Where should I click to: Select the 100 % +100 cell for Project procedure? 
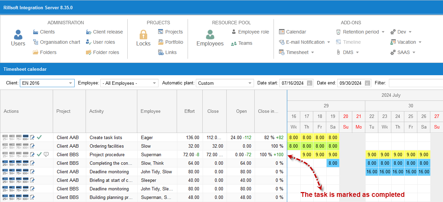click(x=270, y=154)
